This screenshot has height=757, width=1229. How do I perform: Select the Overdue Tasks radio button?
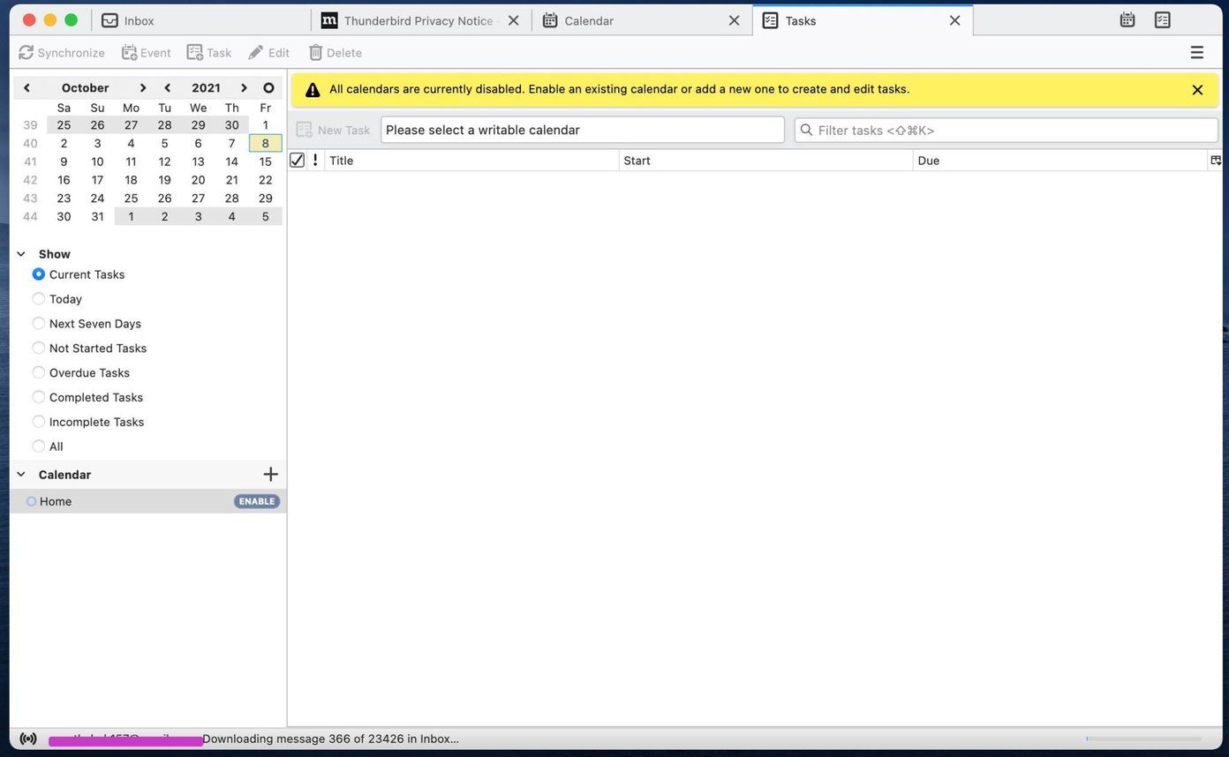tap(38, 372)
